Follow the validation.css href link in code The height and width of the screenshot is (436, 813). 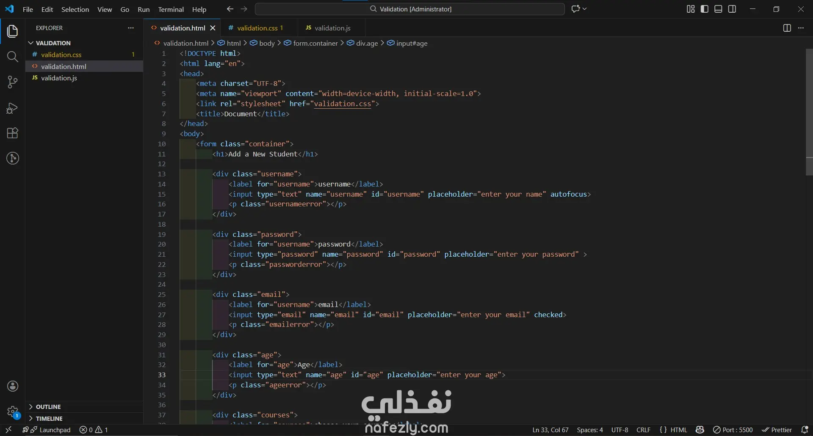342,104
